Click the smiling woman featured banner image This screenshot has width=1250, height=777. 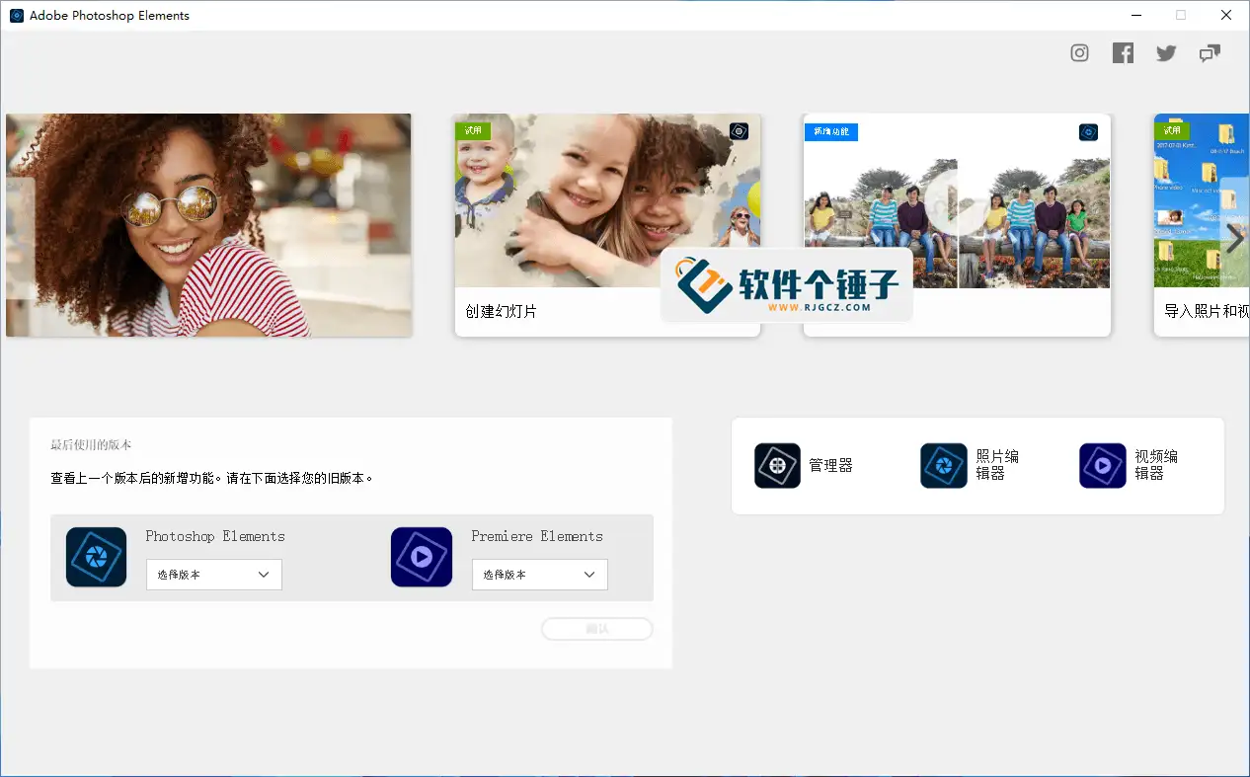(x=207, y=224)
